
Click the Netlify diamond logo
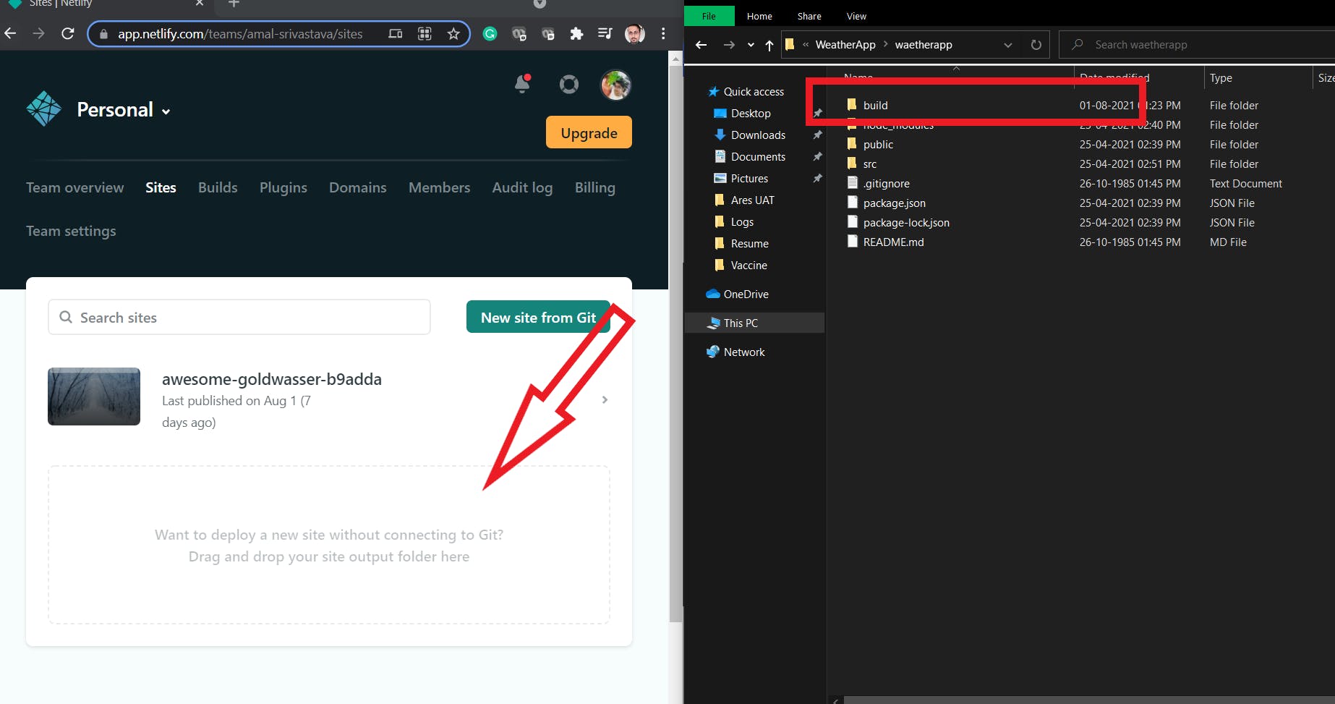44,109
